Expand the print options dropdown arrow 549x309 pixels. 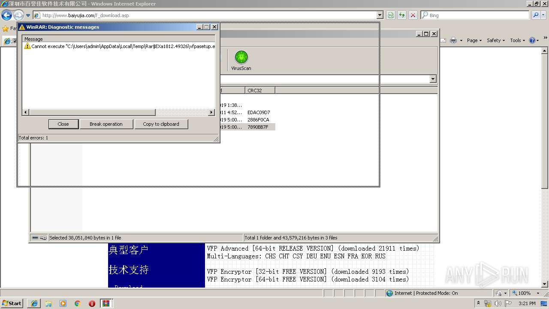[461, 40]
